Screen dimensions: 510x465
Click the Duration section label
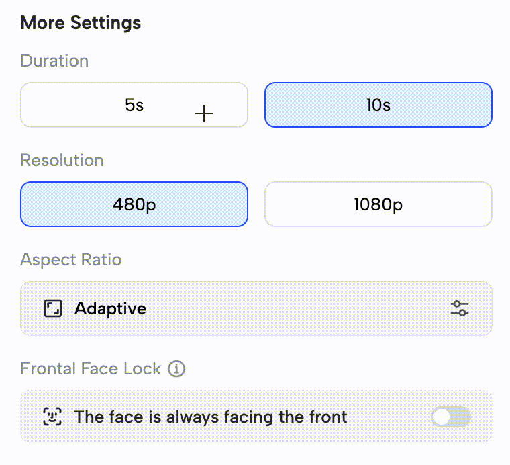click(x=54, y=60)
